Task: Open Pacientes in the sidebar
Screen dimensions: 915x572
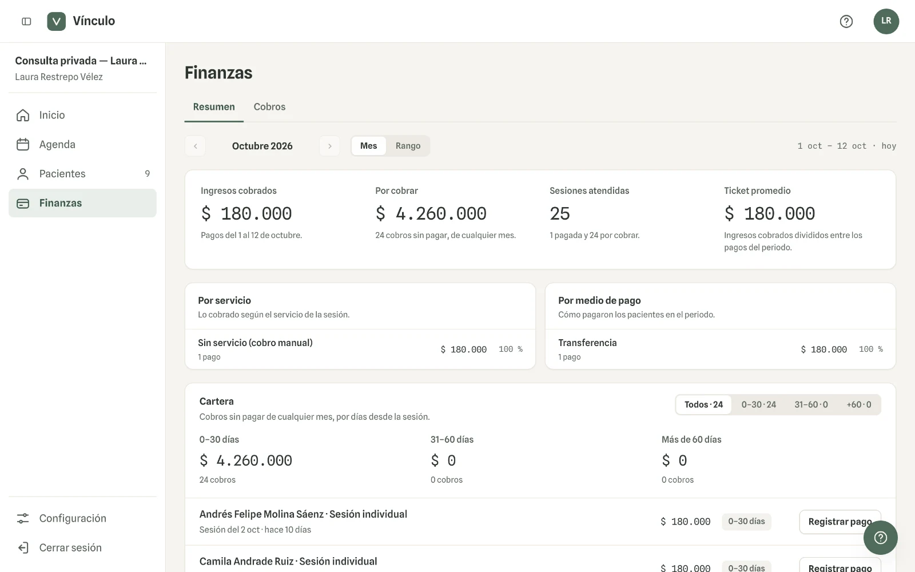Action: click(82, 174)
